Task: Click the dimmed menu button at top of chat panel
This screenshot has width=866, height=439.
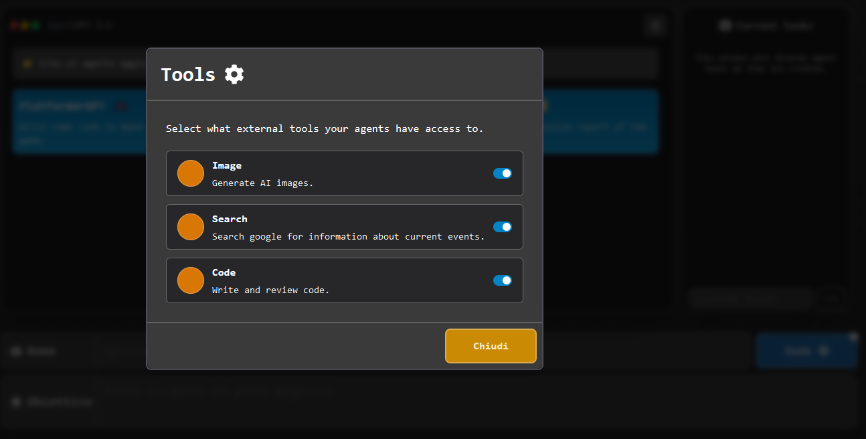Action: 655,26
